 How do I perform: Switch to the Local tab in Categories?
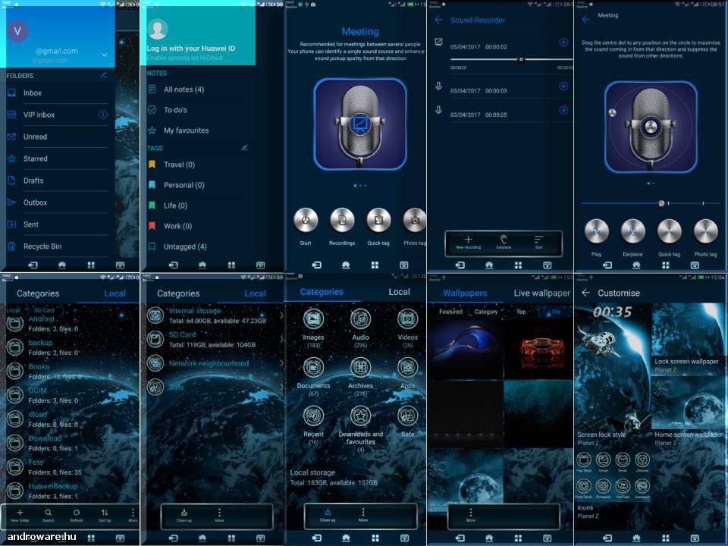coord(399,291)
